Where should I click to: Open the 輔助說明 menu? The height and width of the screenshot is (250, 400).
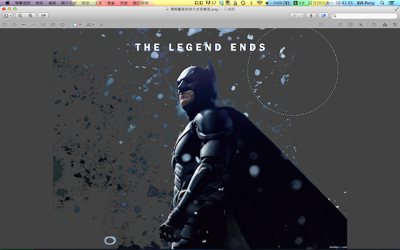point(140,3)
